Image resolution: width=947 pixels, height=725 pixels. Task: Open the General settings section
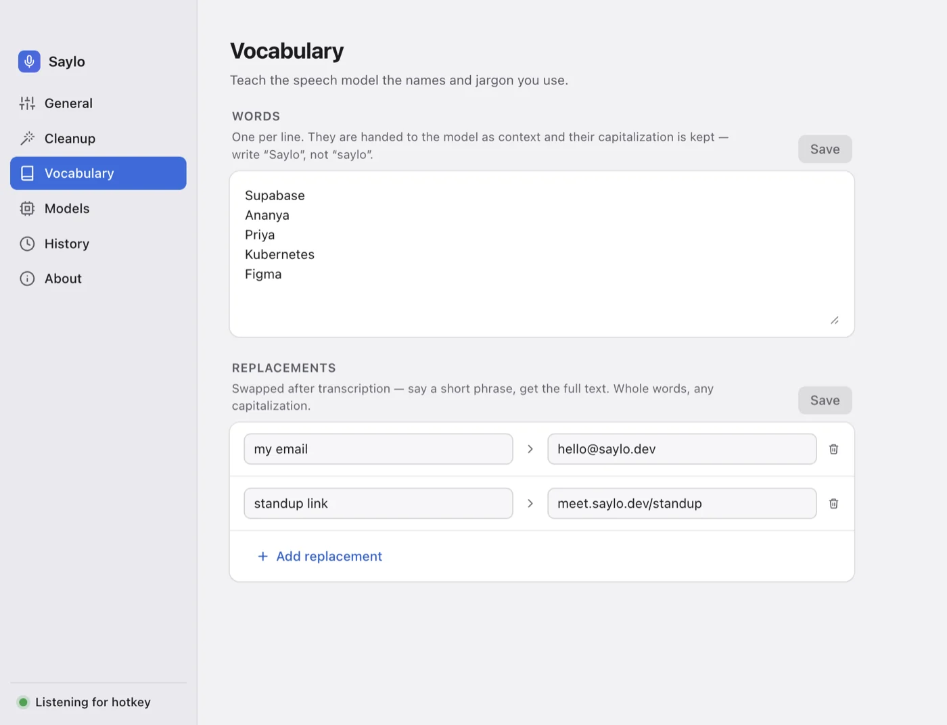[98, 103]
